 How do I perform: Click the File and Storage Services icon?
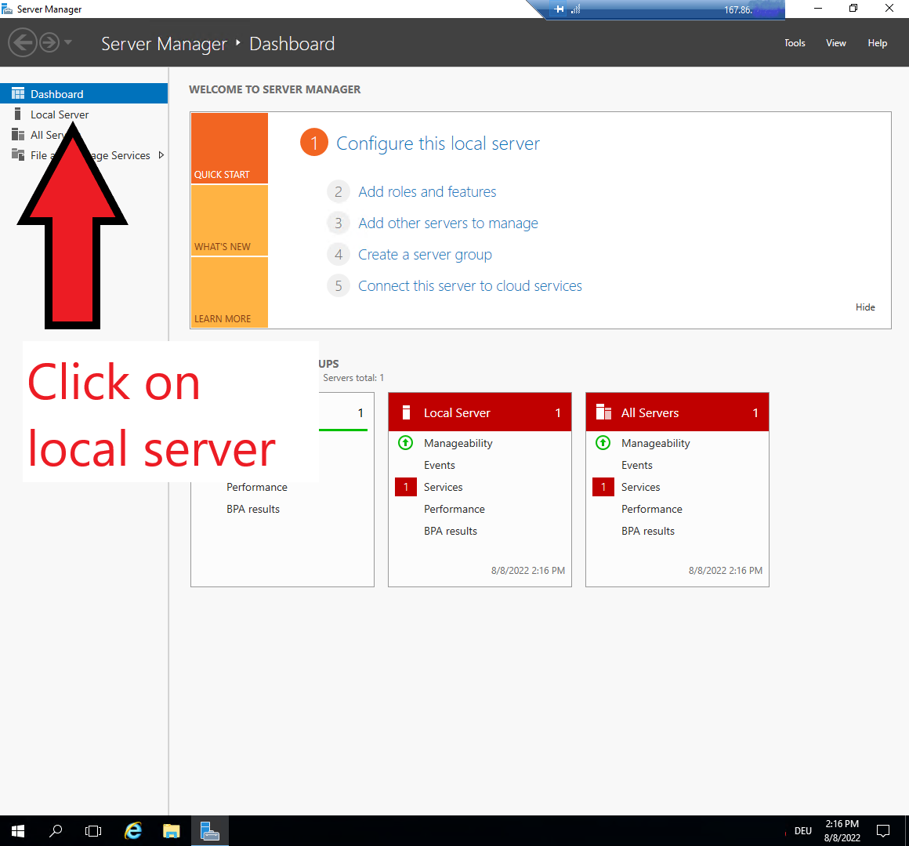click(18, 154)
